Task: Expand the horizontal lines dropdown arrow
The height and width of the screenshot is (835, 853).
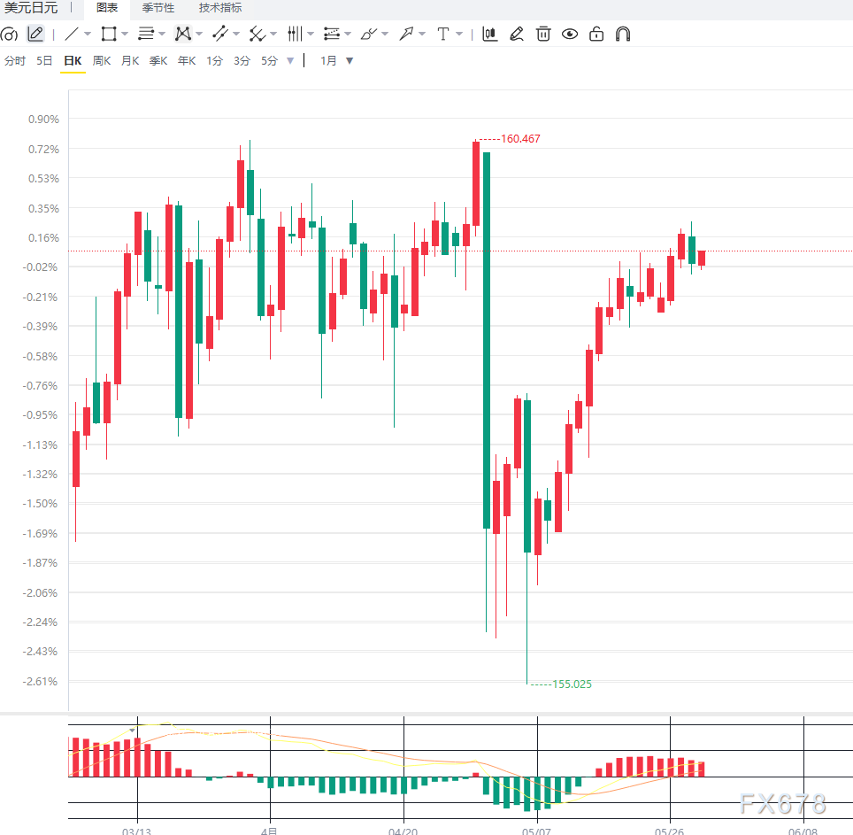Action: pyautogui.click(x=162, y=35)
